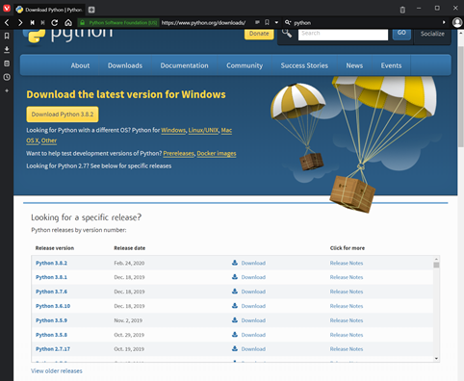Click the release list scrollbar up arrow
The image size is (464, 381).
click(436, 259)
